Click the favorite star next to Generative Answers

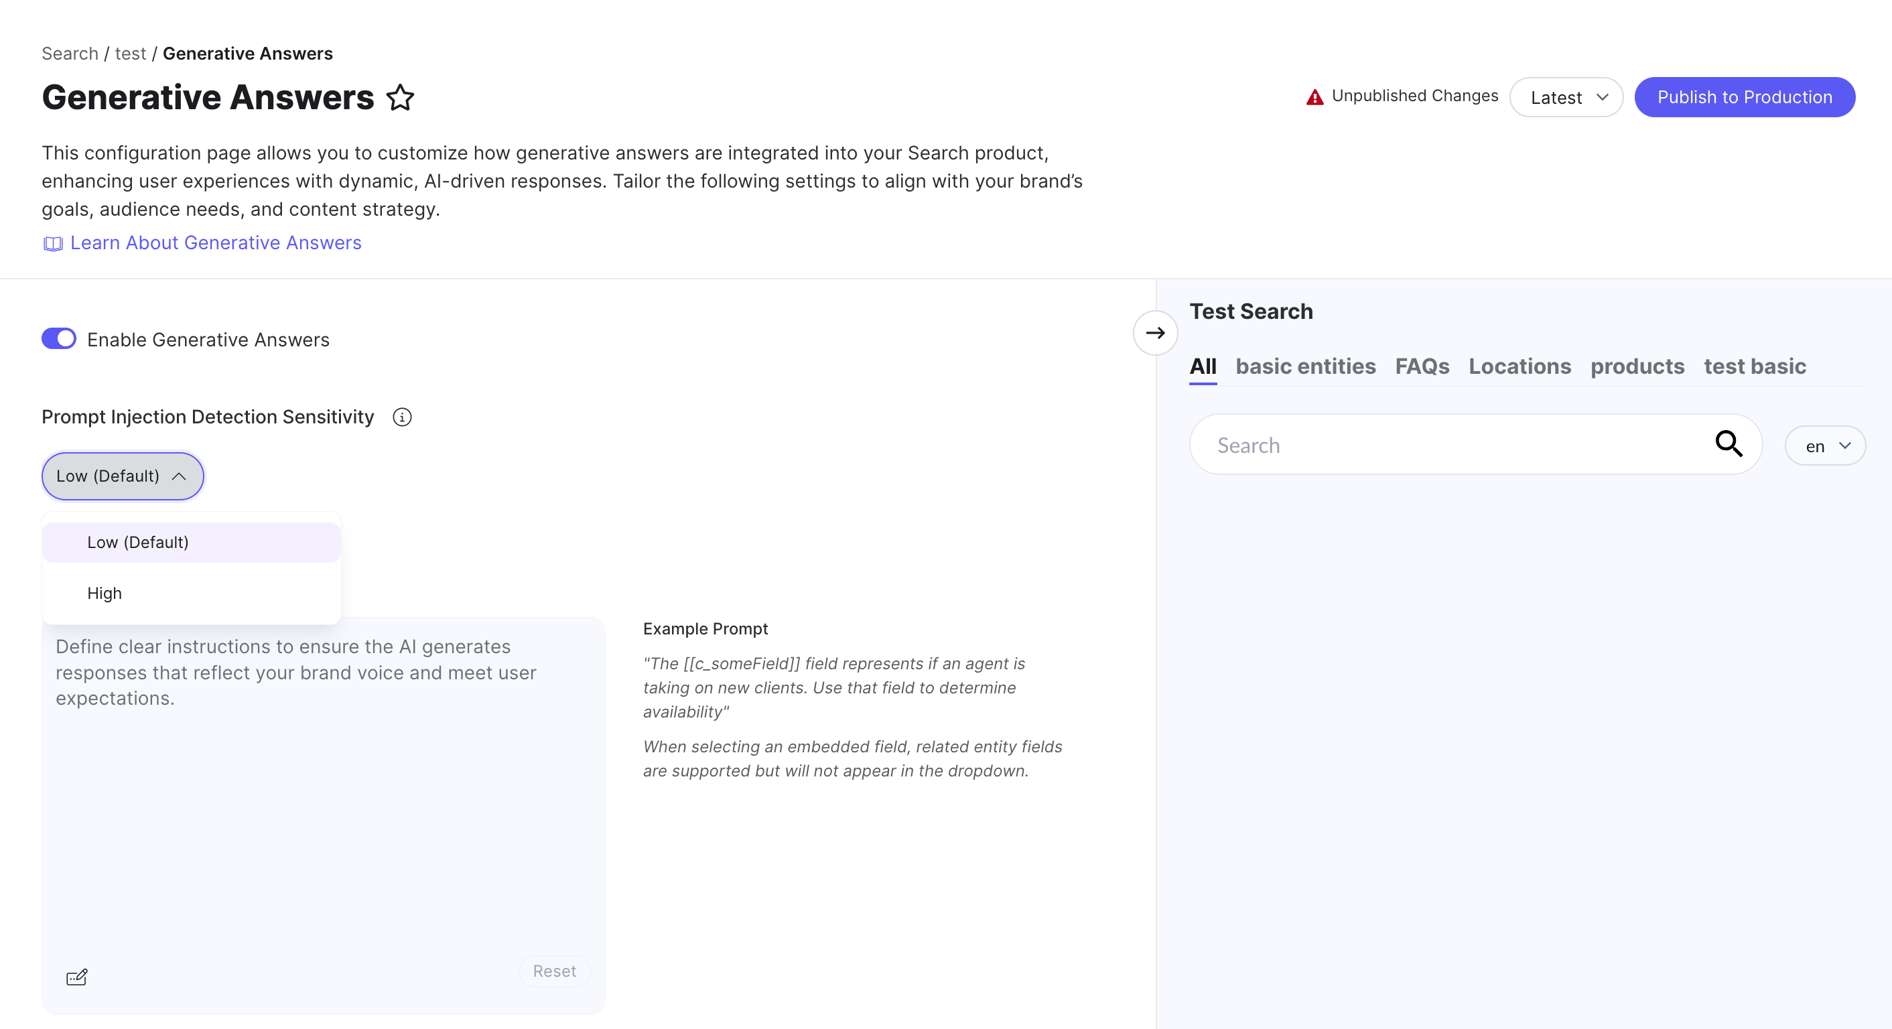pos(400,98)
